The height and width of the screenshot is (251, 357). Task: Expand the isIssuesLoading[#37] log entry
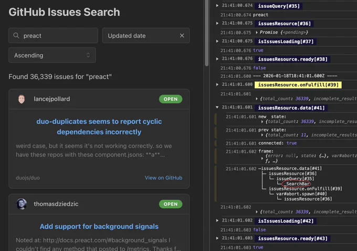(x=217, y=41)
